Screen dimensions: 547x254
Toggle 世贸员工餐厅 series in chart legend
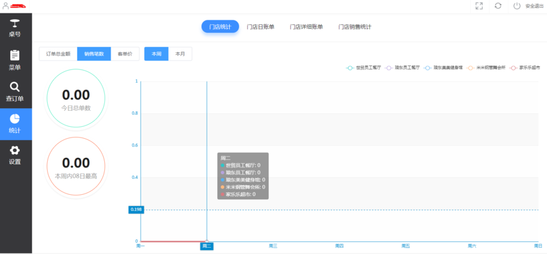point(363,68)
